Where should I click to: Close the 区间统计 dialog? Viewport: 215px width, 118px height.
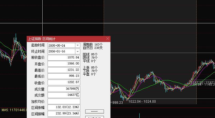(x=107, y=39)
